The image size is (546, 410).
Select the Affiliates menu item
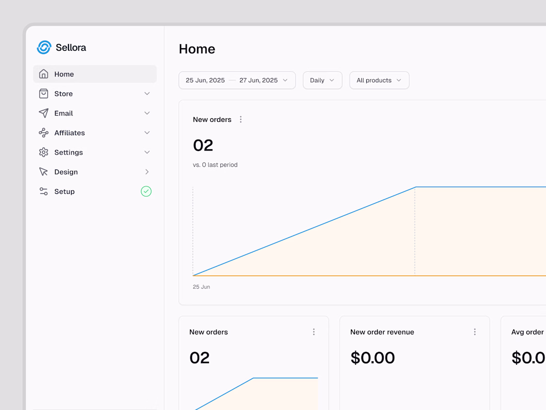[x=95, y=133]
